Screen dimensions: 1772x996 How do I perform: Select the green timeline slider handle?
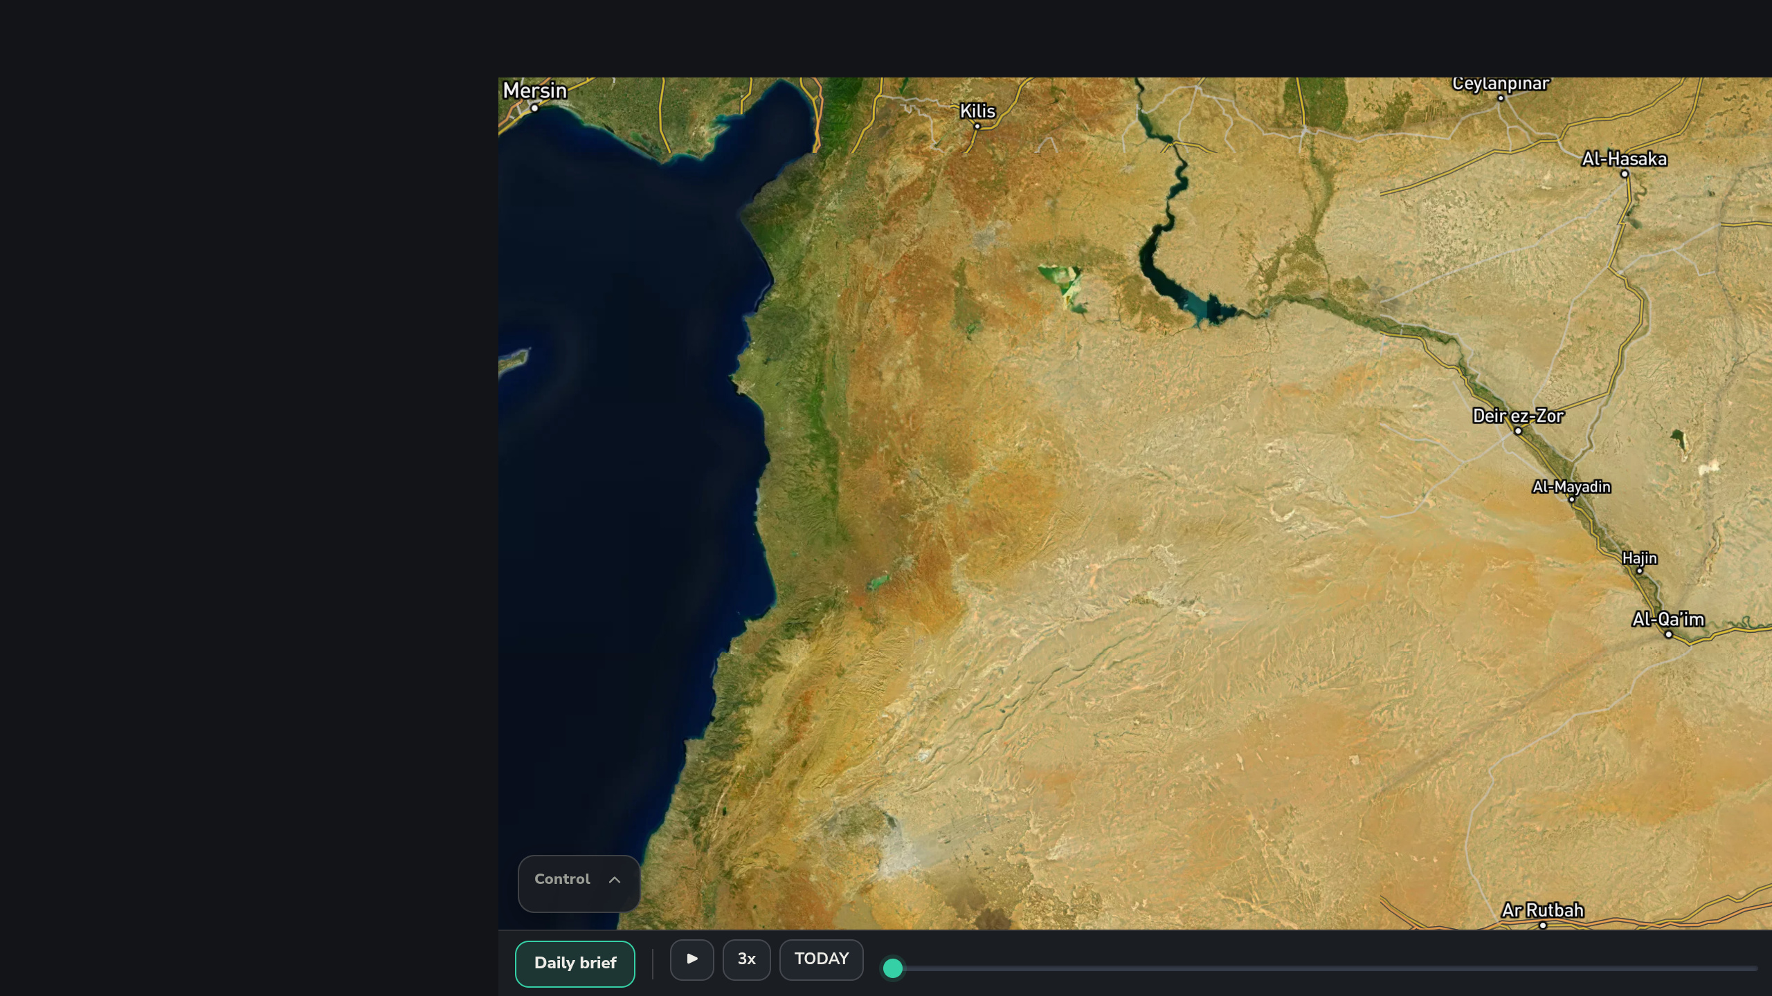[x=893, y=968]
